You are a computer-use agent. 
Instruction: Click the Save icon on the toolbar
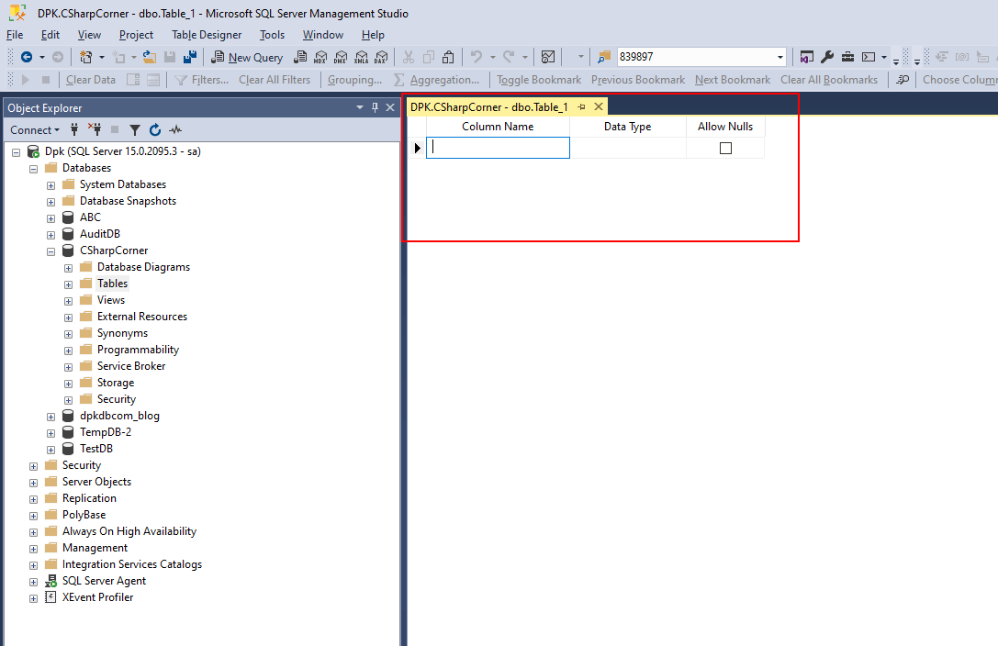171,57
